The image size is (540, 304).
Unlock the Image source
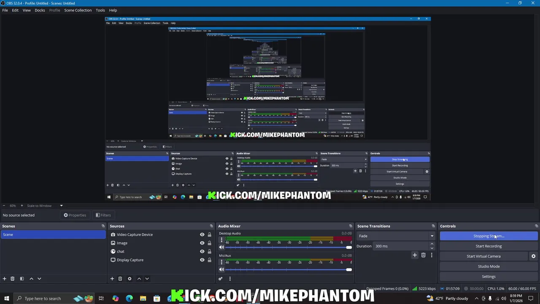pyautogui.click(x=209, y=243)
